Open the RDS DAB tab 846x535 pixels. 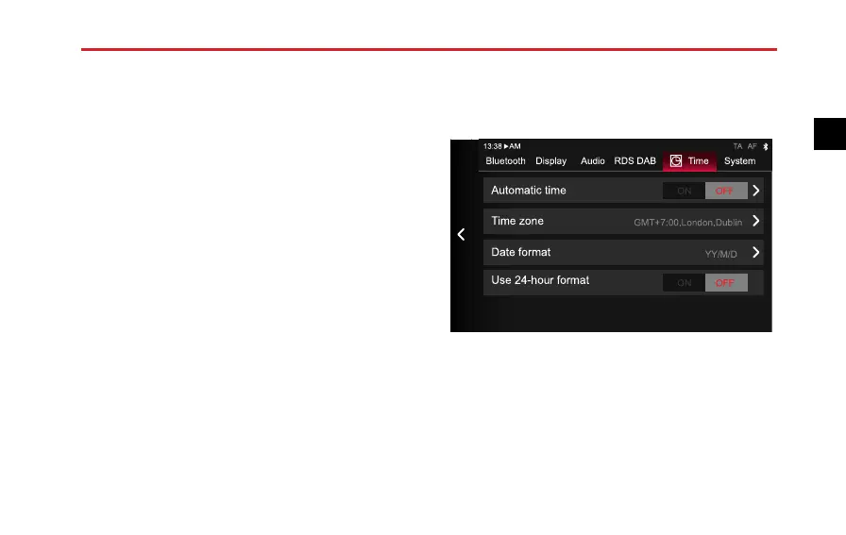634,160
